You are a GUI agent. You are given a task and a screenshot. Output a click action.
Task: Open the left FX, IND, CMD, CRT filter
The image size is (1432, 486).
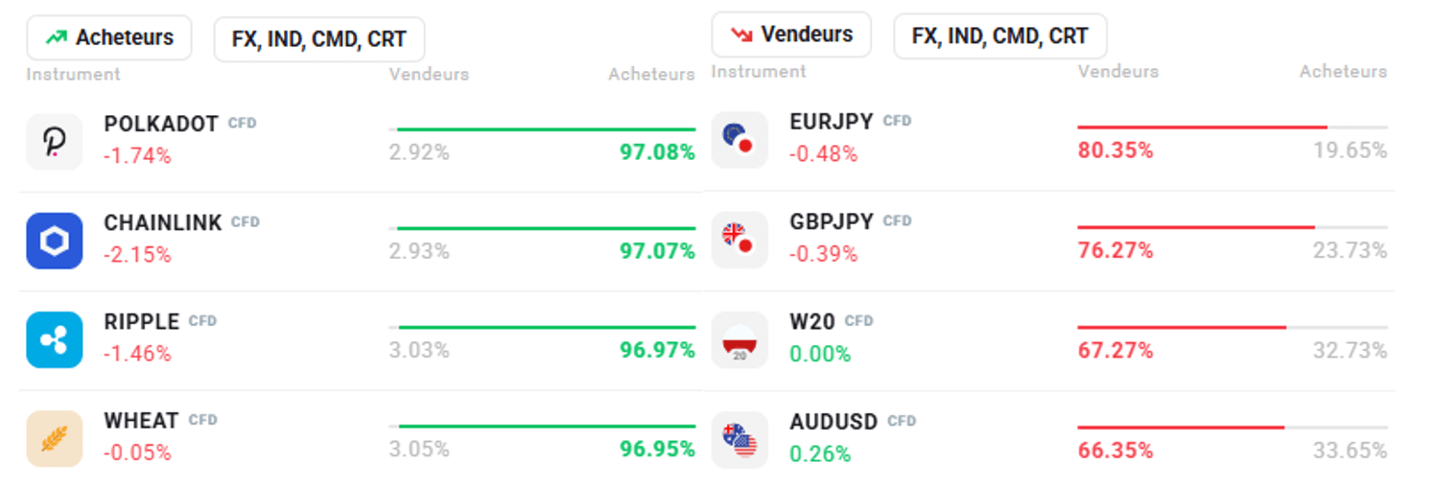click(318, 39)
